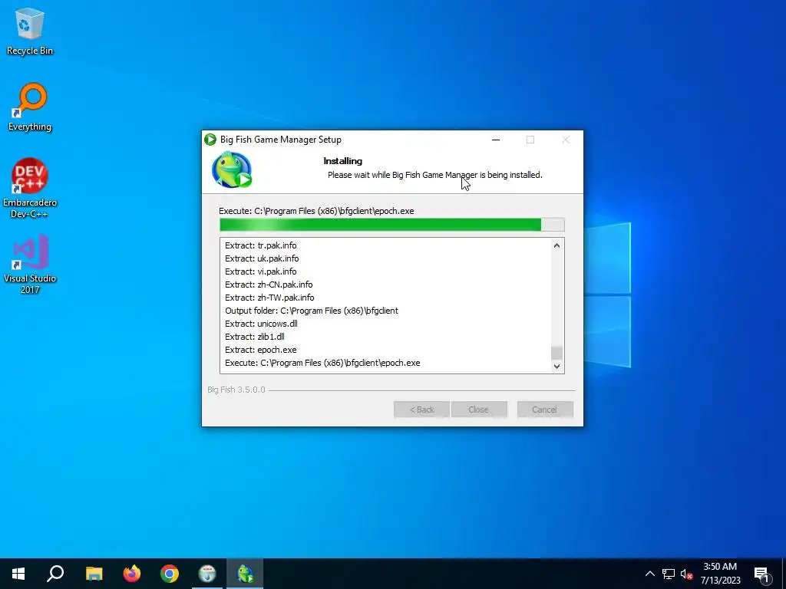Open File Explorer from taskbar

click(94, 574)
